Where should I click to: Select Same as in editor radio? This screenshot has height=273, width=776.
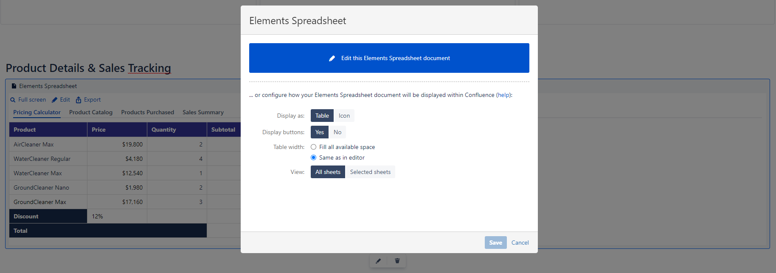(313, 157)
